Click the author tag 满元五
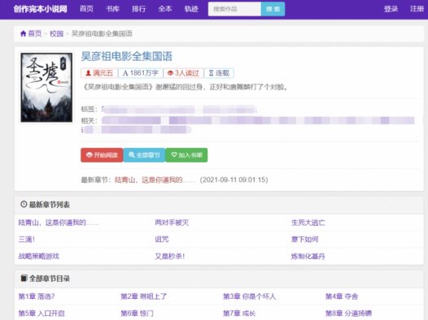The image size is (428, 320). coord(99,73)
